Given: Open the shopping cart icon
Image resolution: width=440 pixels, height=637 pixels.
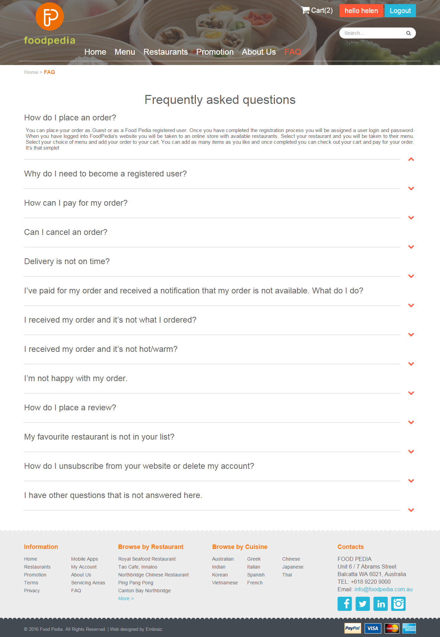Looking at the screenshot, I should [x=305, y=10].
